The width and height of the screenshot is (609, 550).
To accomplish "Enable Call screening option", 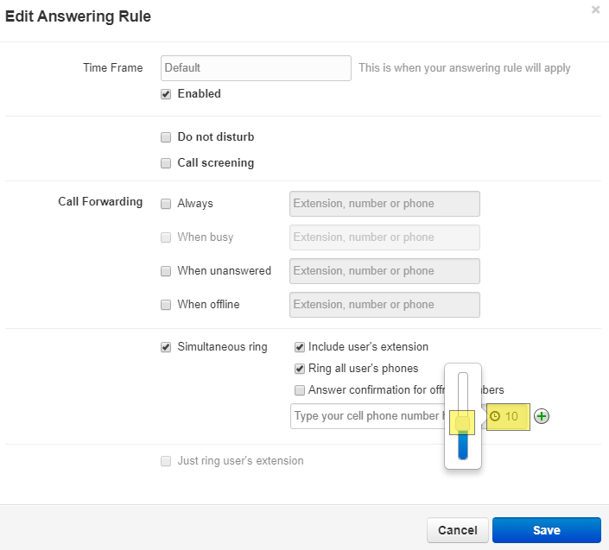I will click(166, 163).
